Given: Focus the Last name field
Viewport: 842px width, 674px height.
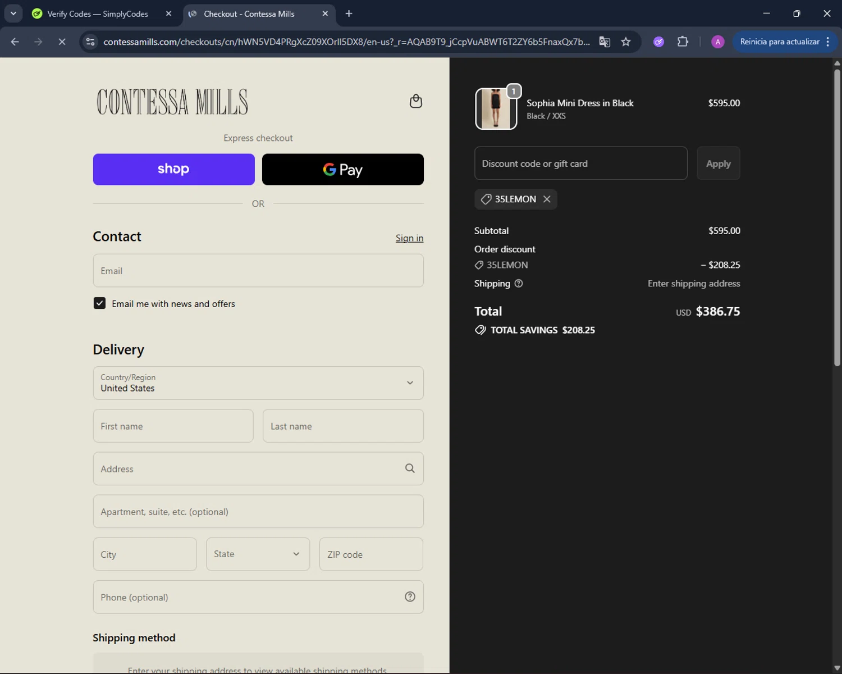Looking at the screenshot, I should tap(343, 426).
